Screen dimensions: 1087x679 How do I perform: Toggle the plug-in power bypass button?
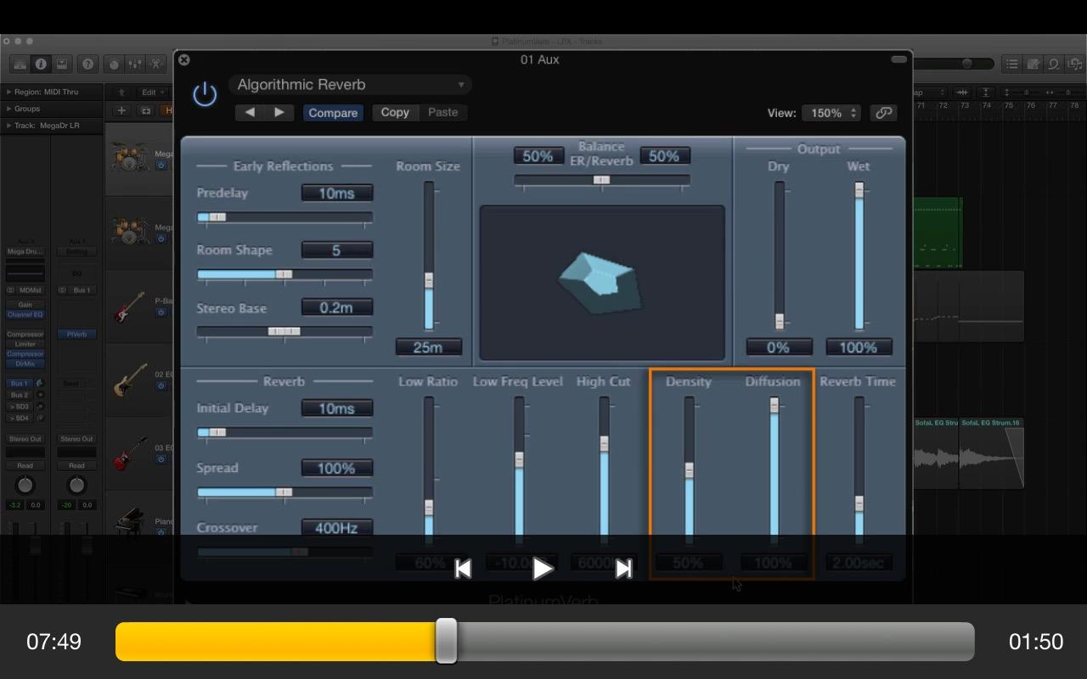click(x=205, y=94)
